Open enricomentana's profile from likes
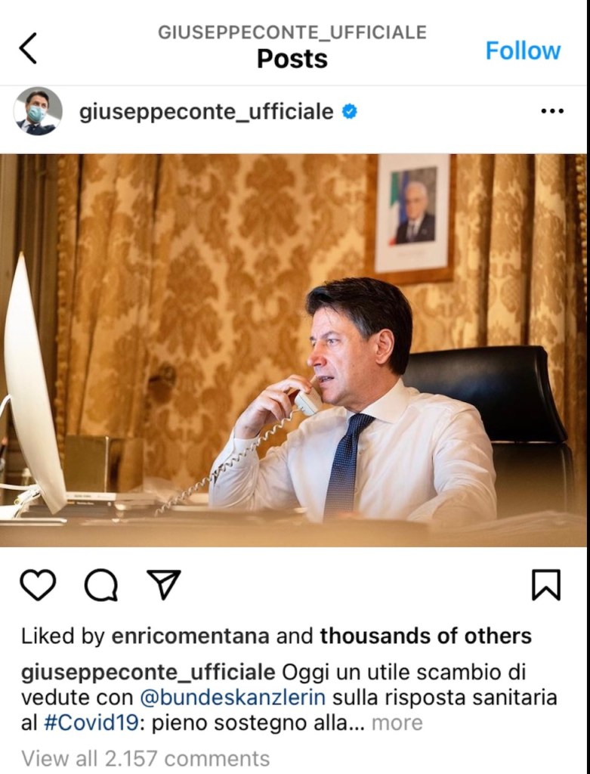Image resolution: width=590 pixels, height=774 pixels. pos(190,636)
